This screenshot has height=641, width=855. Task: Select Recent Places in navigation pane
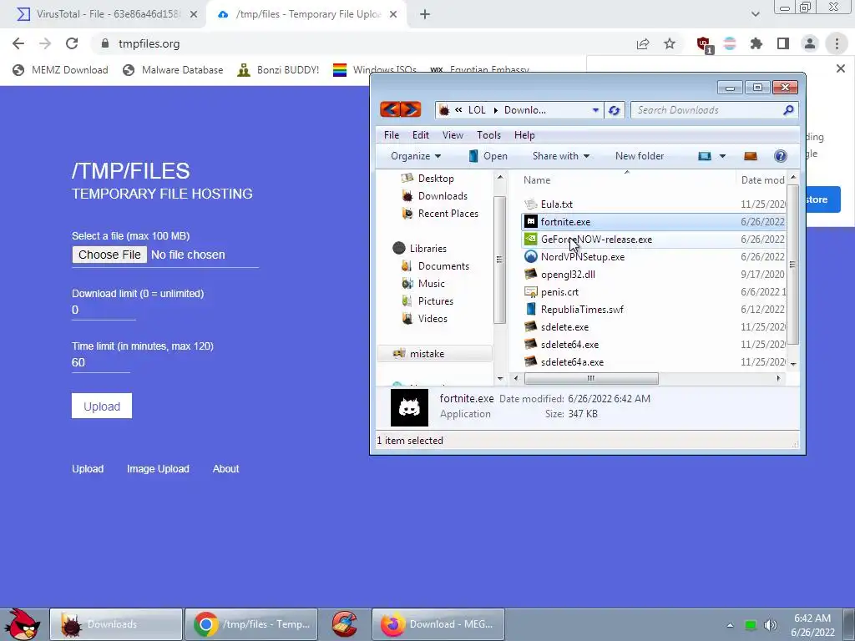pos(440,213)
